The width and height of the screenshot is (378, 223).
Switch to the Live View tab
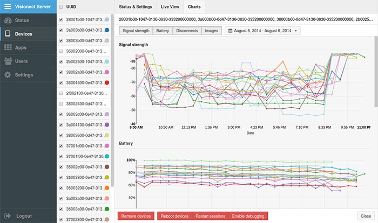tap(170, 7)
